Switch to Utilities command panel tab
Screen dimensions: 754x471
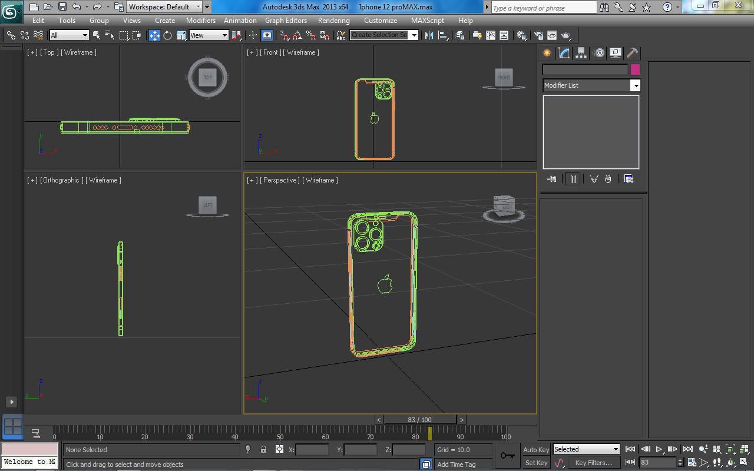(x=632, y=53)
